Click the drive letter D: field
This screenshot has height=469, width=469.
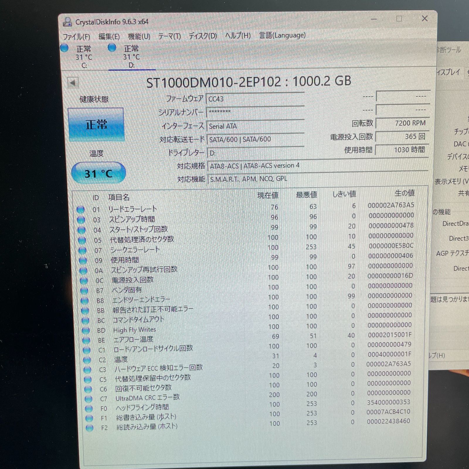coord(255,152)
